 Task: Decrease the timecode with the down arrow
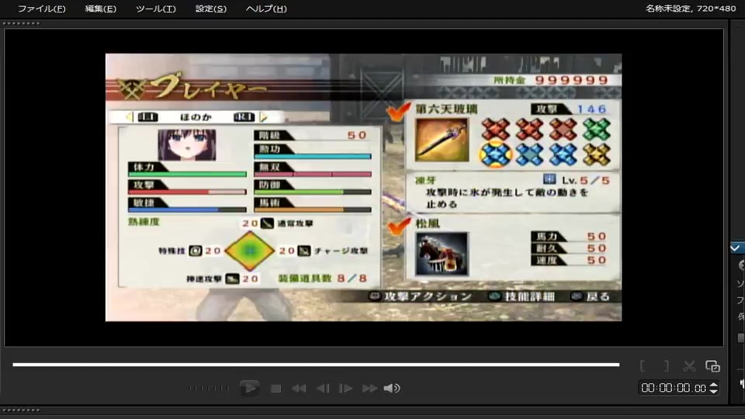pyautogui.click(x=713, y=391)
